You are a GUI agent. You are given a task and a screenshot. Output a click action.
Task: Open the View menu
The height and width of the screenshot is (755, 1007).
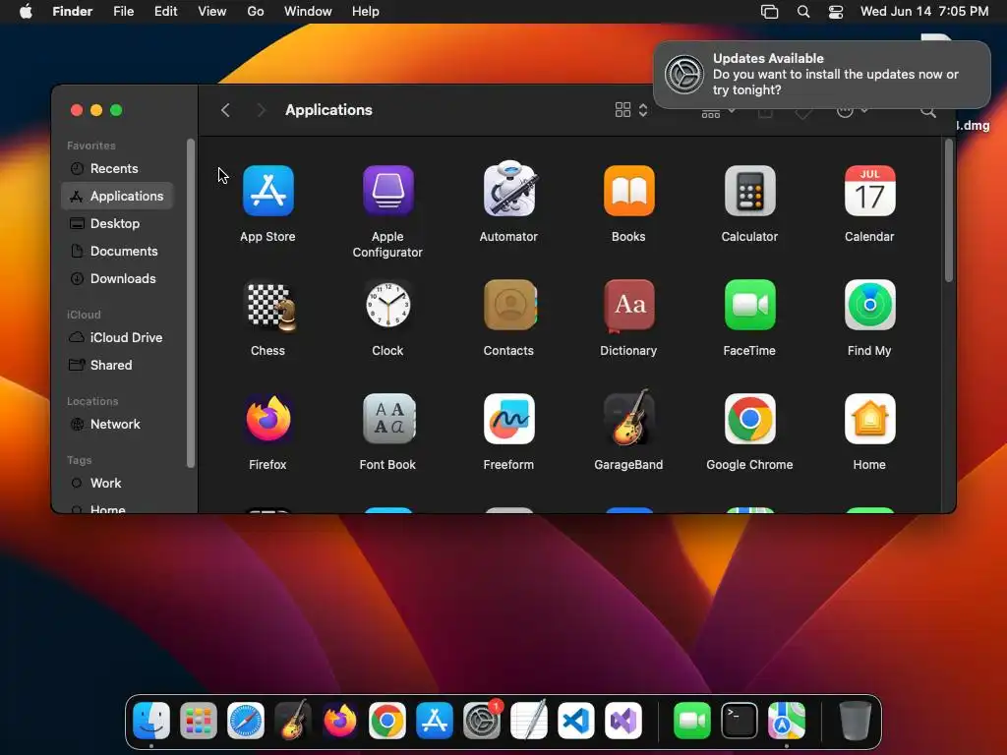click(212, 12)
